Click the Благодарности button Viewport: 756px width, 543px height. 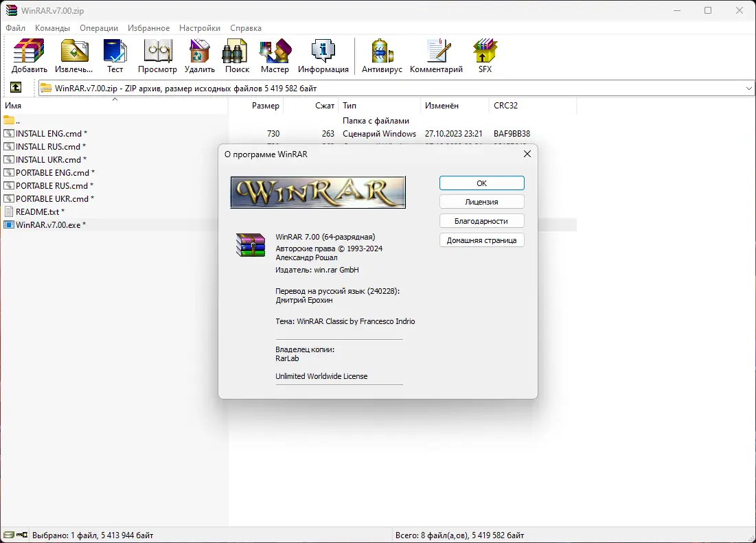[x=481, y=221]
